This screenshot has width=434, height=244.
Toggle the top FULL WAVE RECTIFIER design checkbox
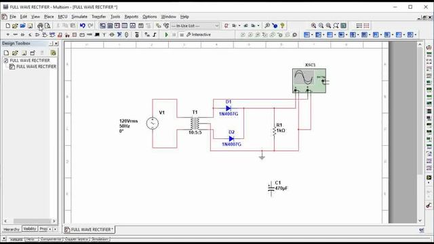click(x=6, y=60)
